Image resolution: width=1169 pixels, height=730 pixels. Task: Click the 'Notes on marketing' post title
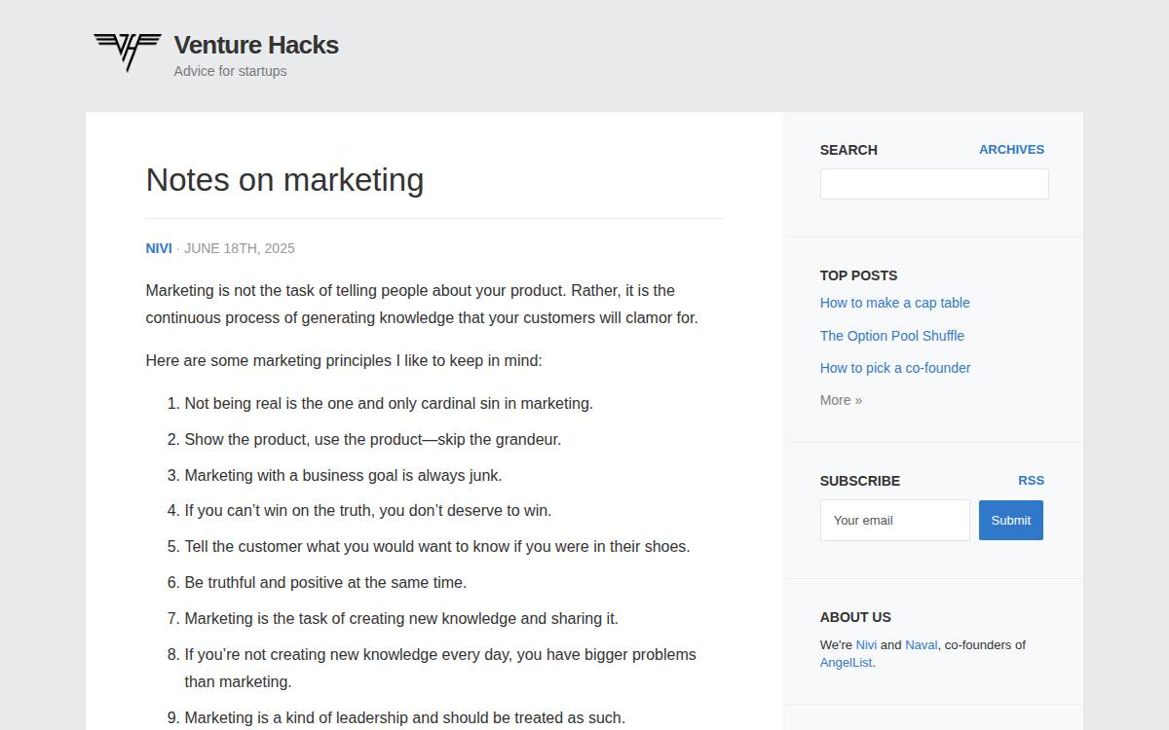coord(284,180)
